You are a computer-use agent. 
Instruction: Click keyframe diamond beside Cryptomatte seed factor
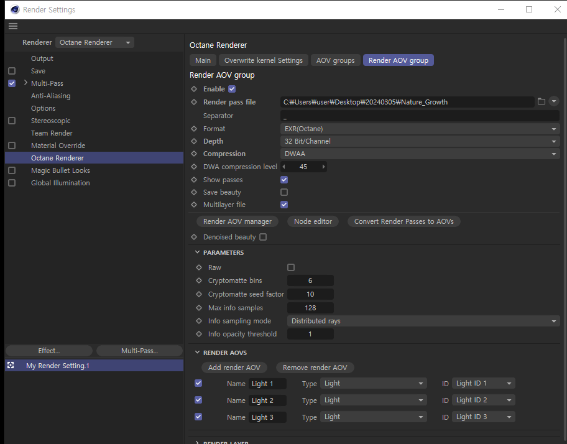pos(199,294)
